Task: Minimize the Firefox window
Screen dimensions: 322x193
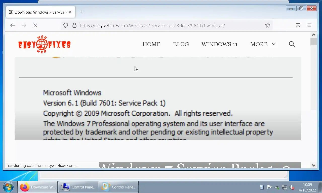Action: [x=291, y=8]
